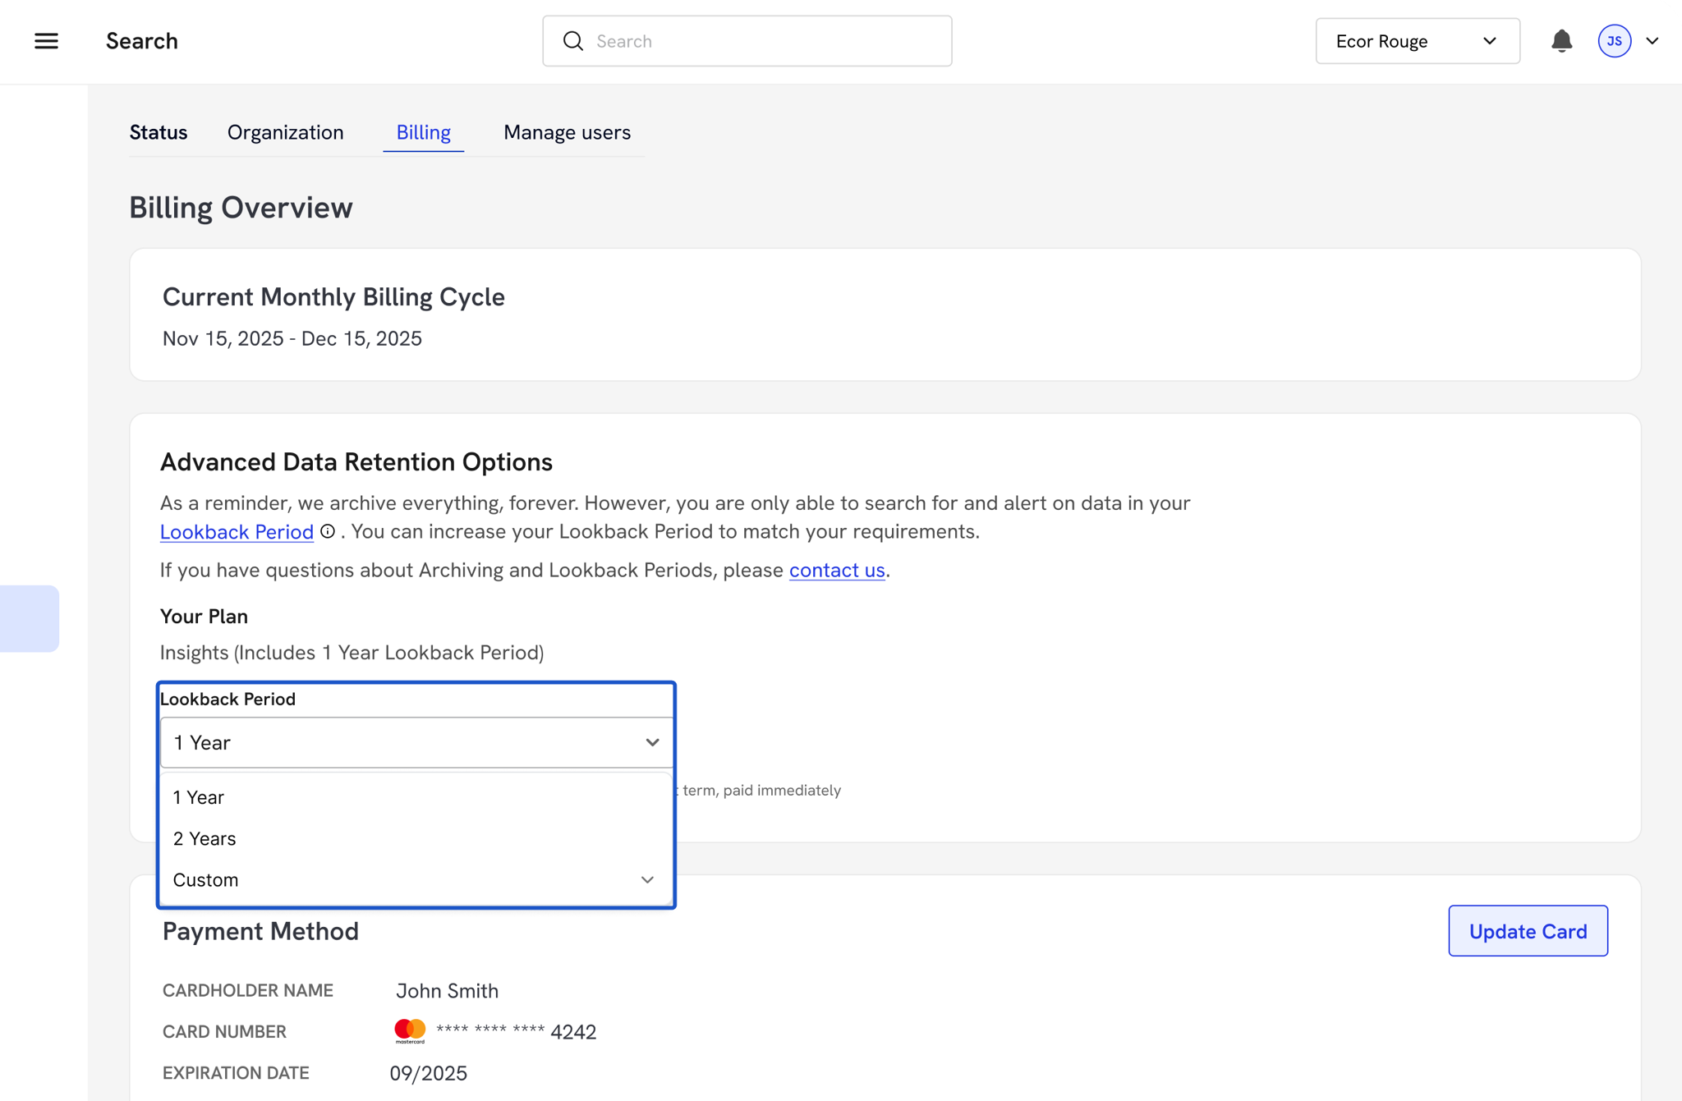Choose the 2 Years lookback option
Screen dimensions: 1682x1101
pos(205,838)
